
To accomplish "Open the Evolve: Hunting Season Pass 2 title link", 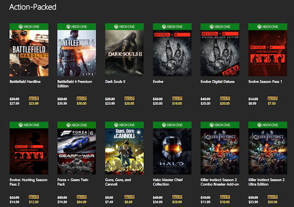I will (28, 182).
